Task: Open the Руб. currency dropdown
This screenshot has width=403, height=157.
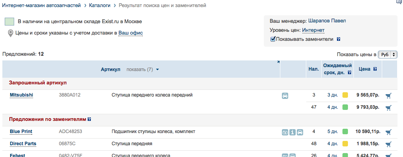Action: (x=387, y=55)
